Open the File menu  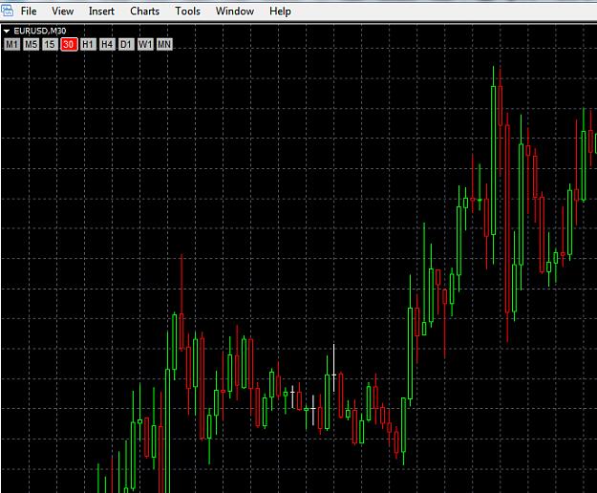[x=29, y=11]
